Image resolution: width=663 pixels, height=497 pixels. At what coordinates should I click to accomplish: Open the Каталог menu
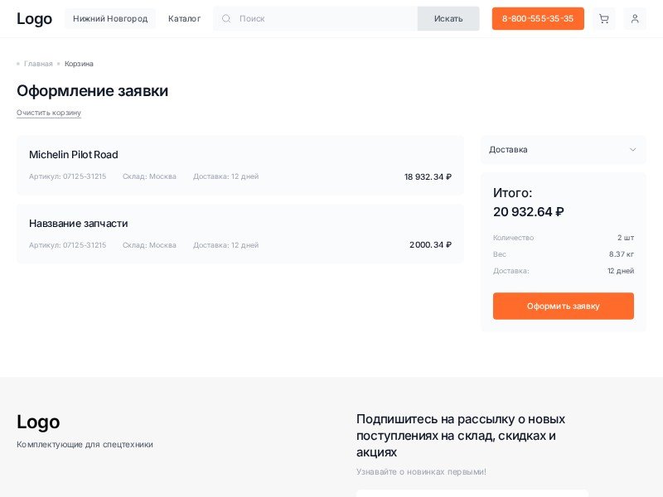(x=184, y=19)
